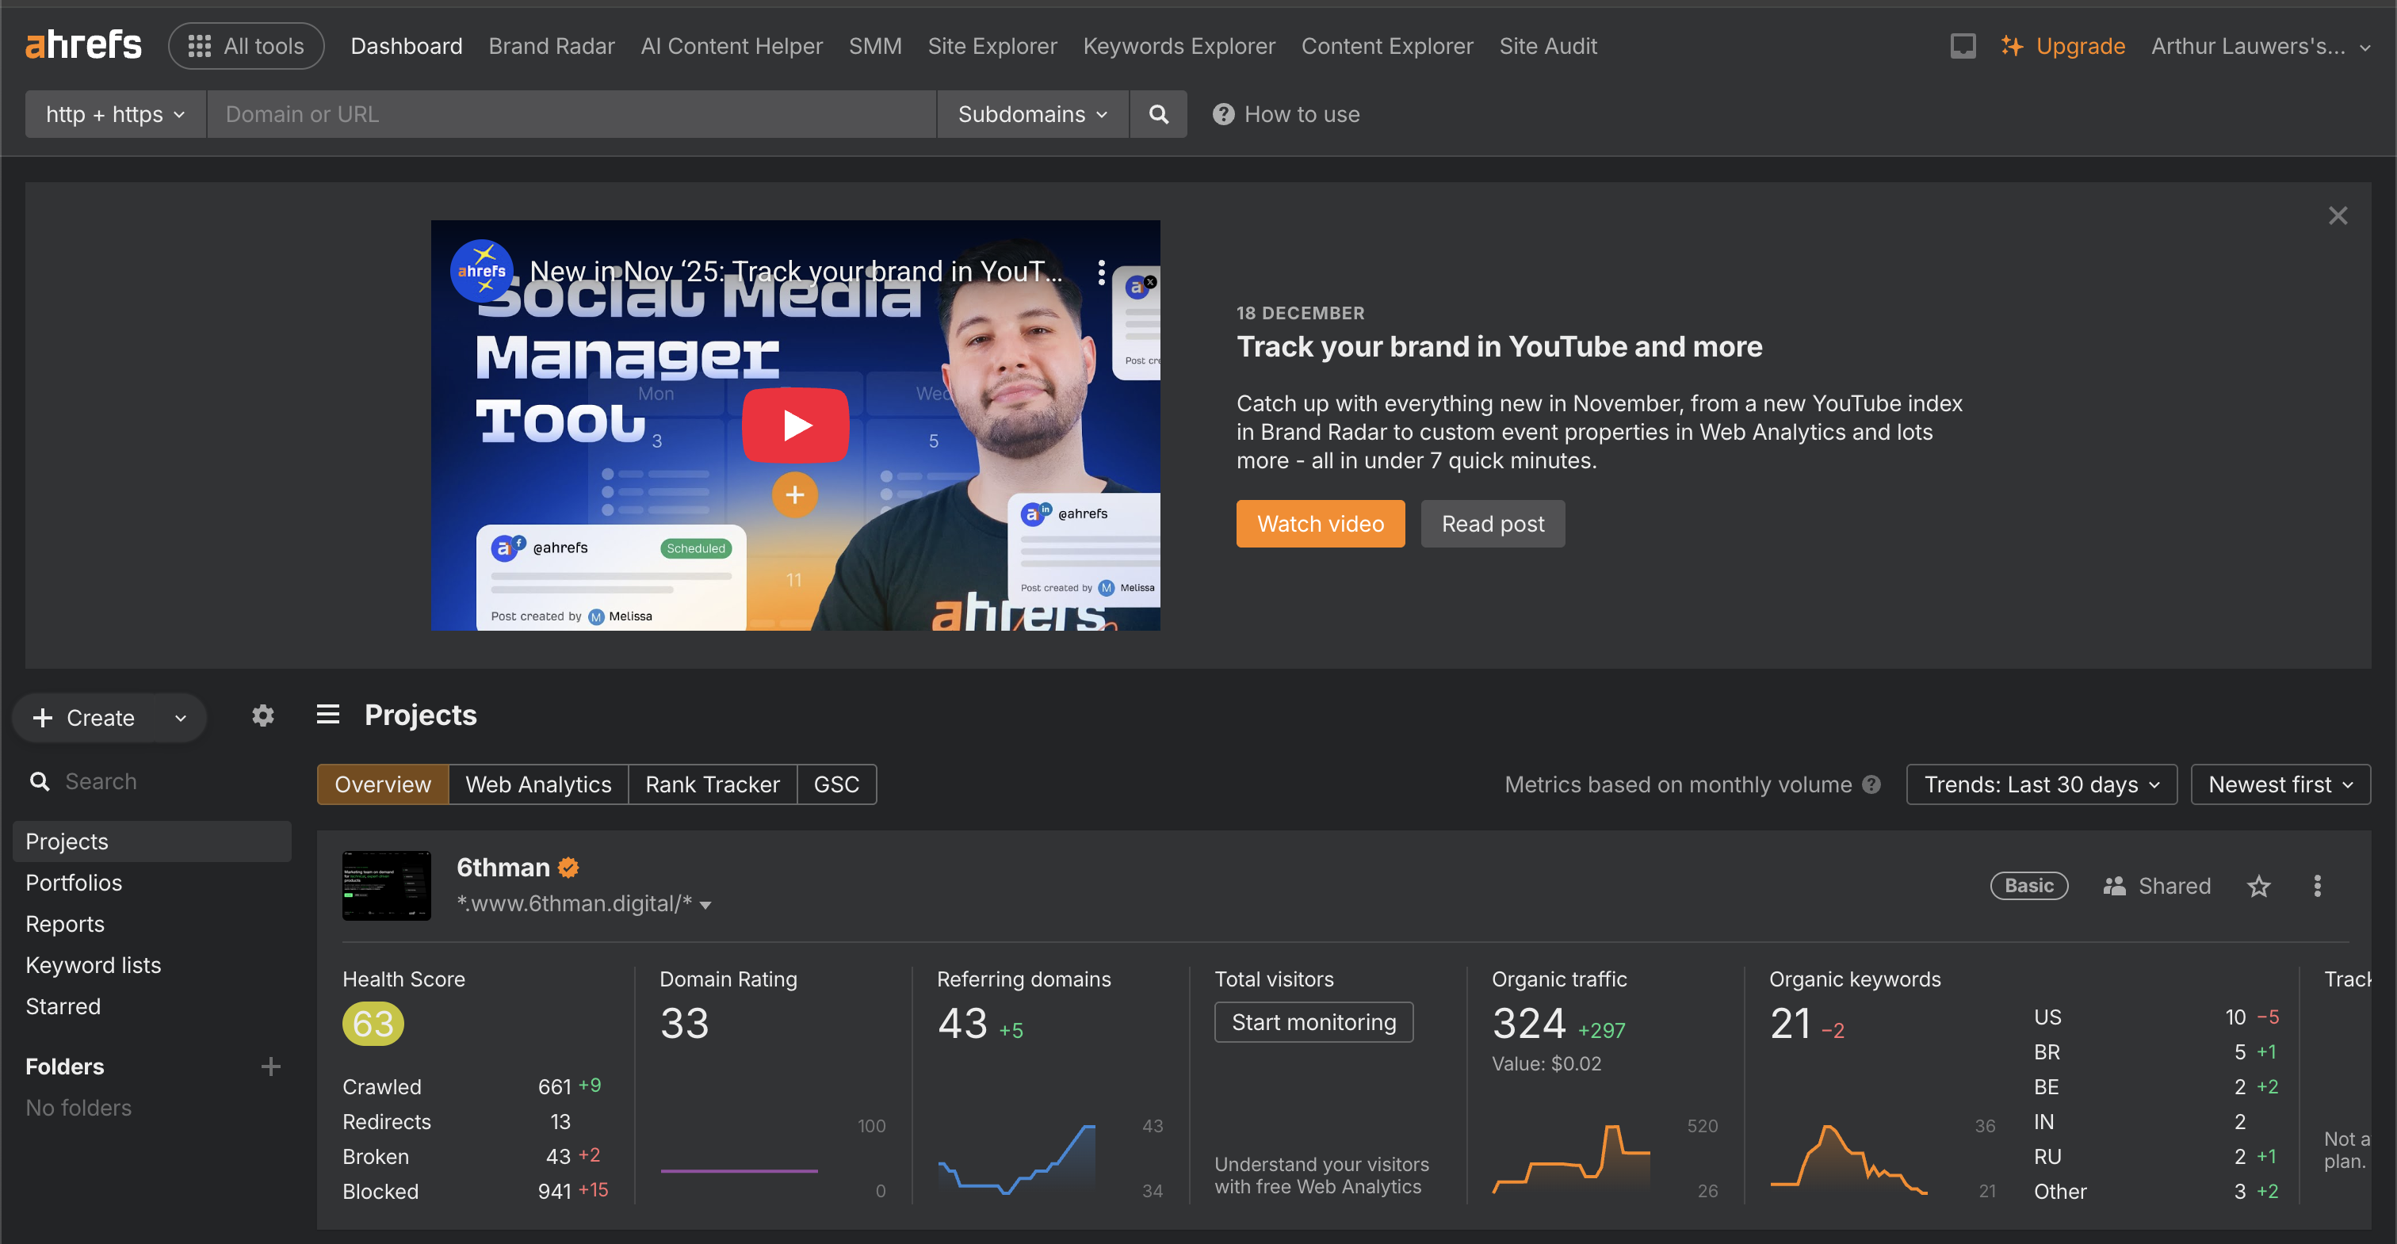Click Start monitoring under Total visitors
The width and height of the screenshot is (2397, 1244).
pyautogui.click(x=1313, y=1023)
